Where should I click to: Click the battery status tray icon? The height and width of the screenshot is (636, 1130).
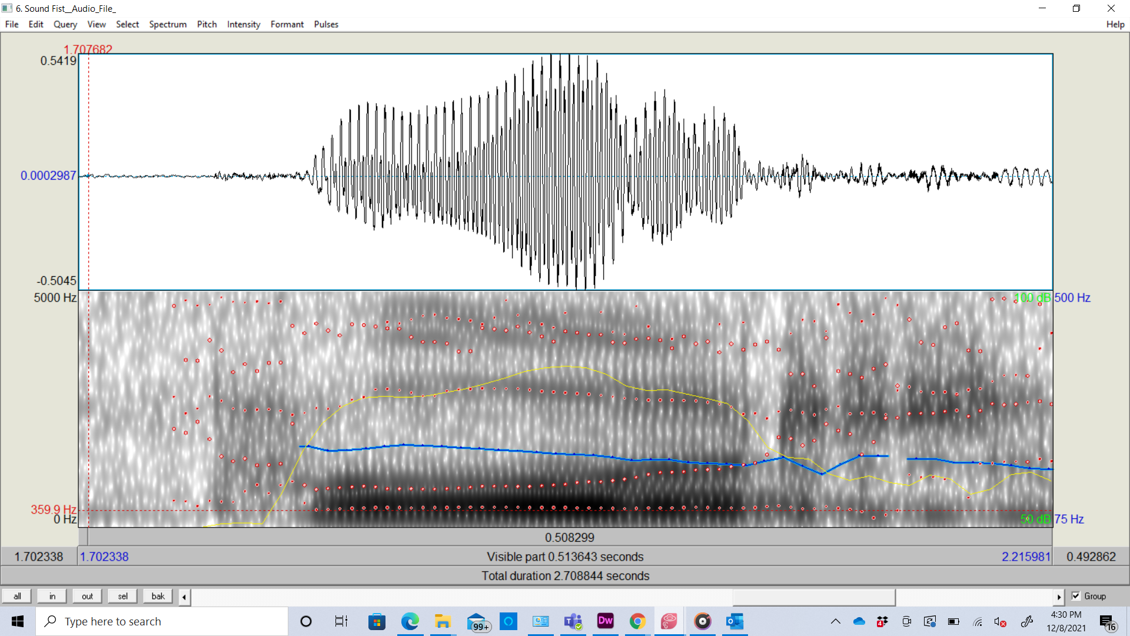[953, 621]
